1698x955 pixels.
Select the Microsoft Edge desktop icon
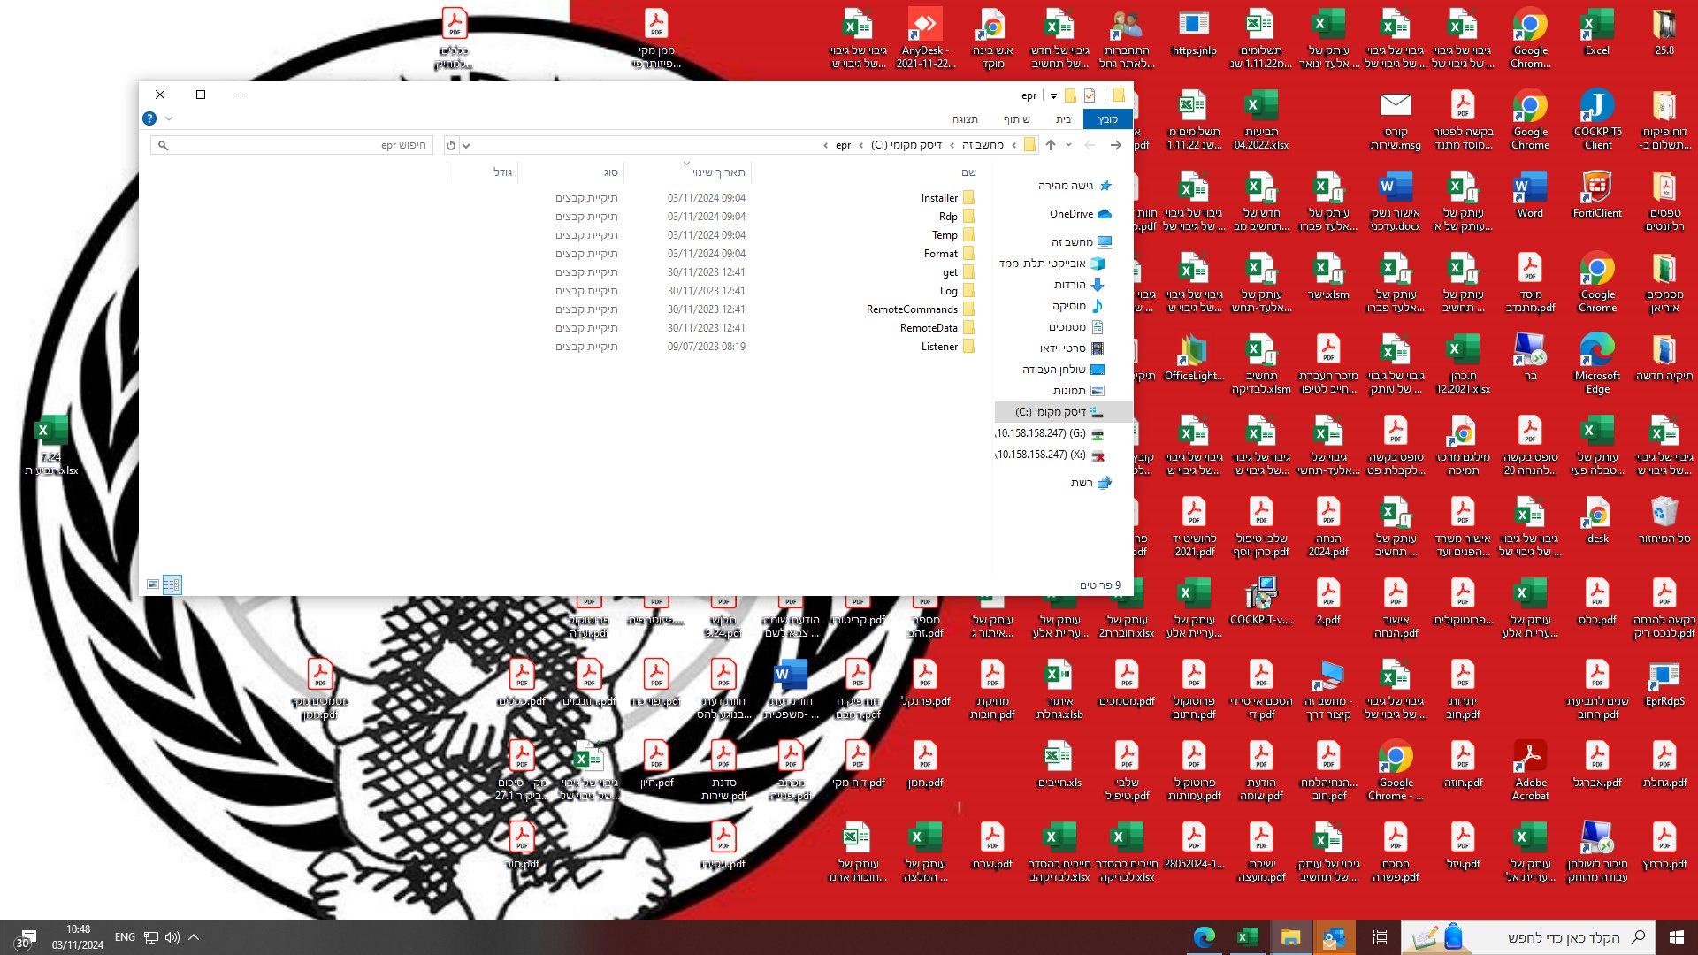(x=1597, y=363)
